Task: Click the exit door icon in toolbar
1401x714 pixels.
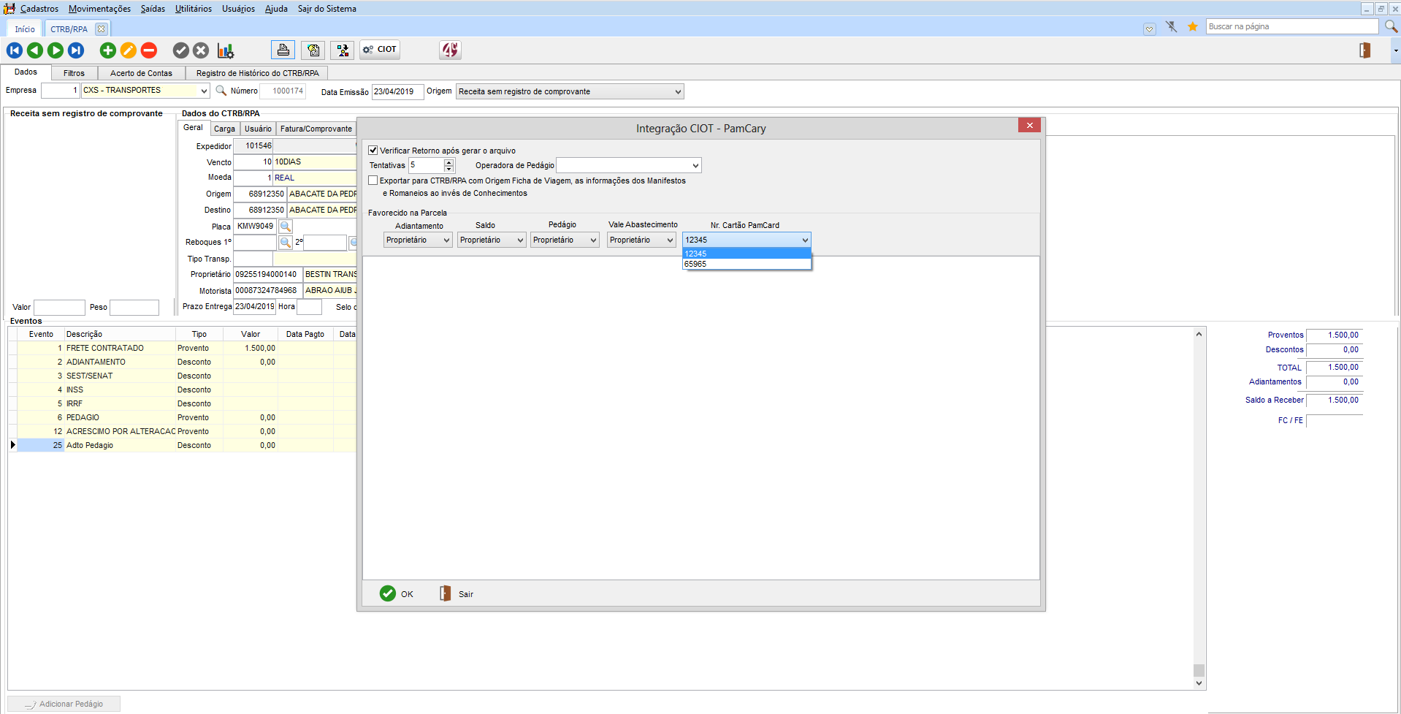Action: (x=1364, y=50)
